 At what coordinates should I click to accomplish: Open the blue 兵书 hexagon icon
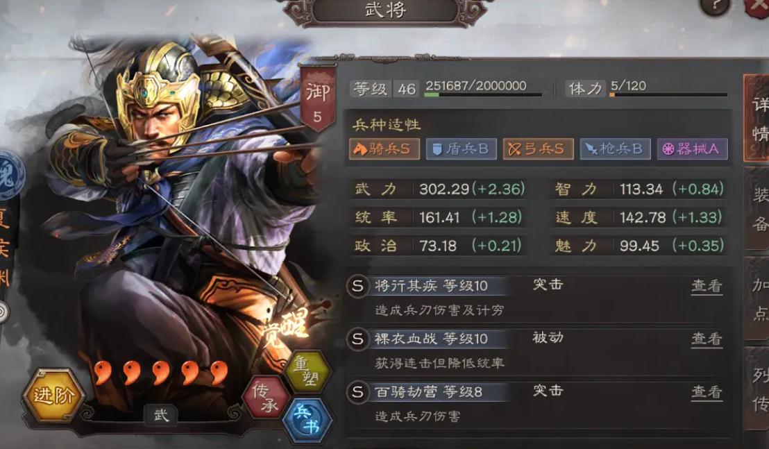tap(308, 420)
